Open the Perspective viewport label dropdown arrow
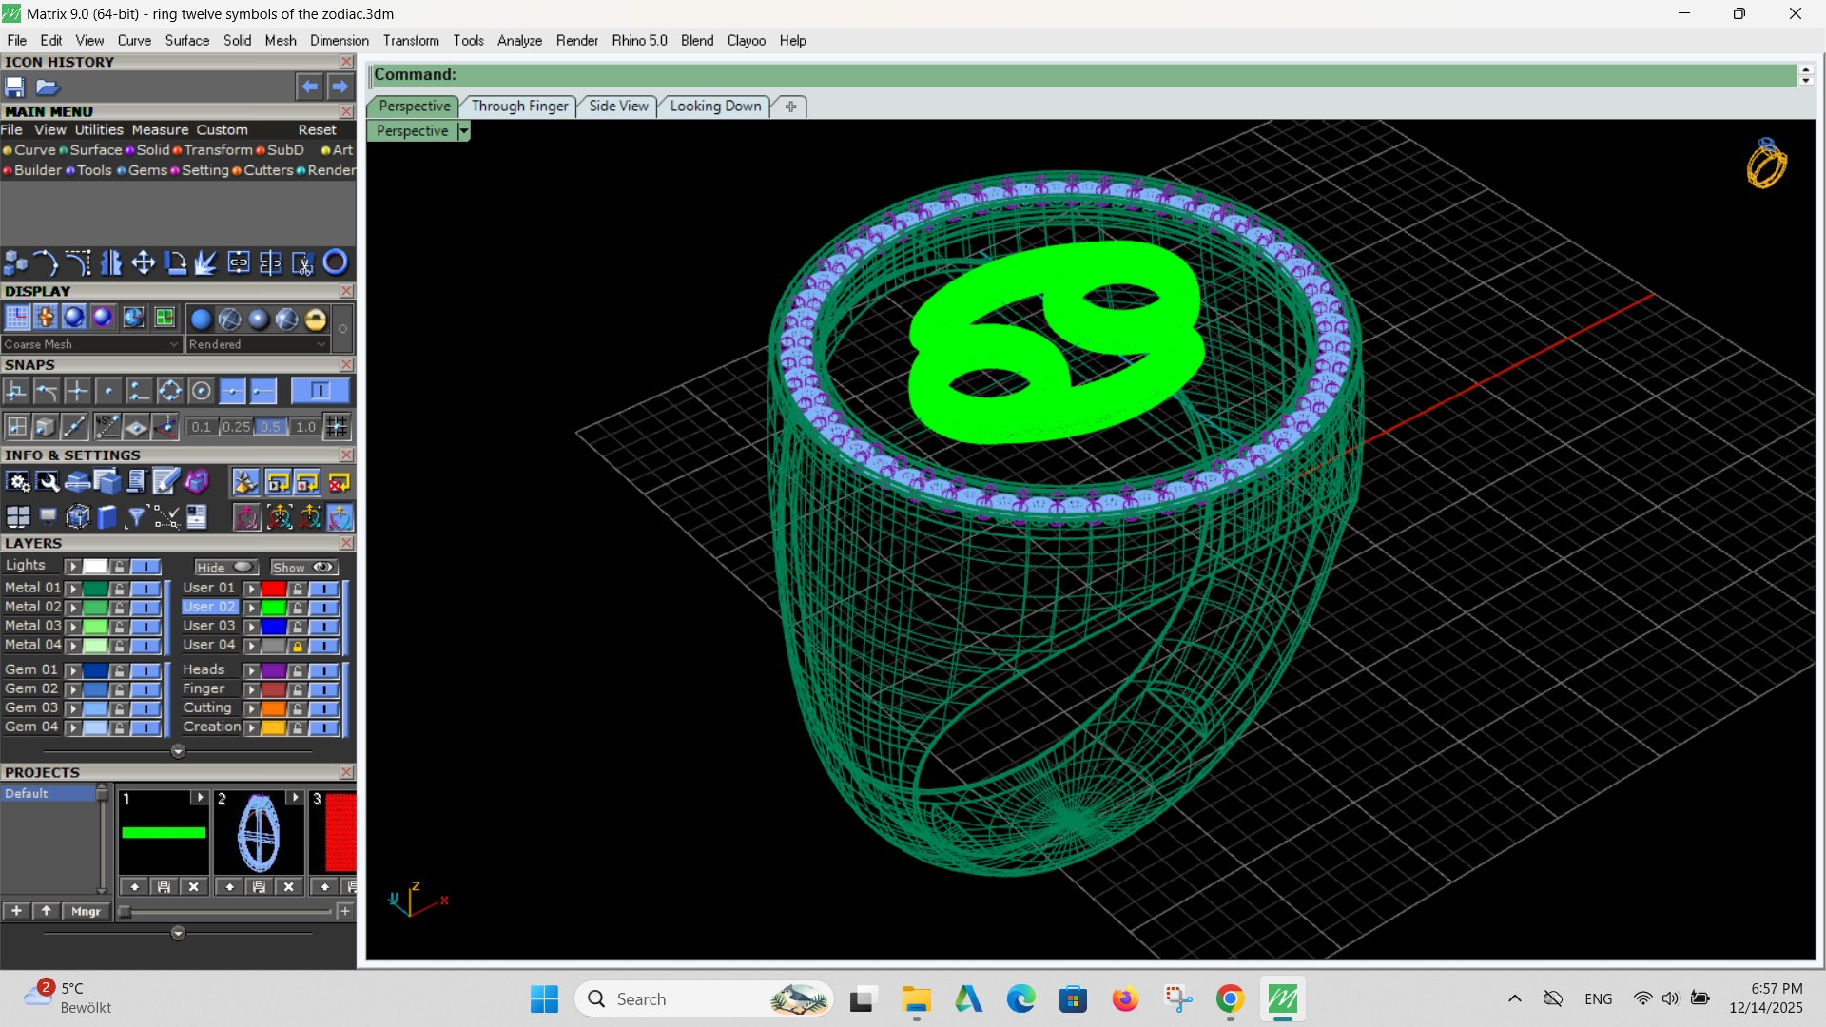 click(x=463, y=131)
